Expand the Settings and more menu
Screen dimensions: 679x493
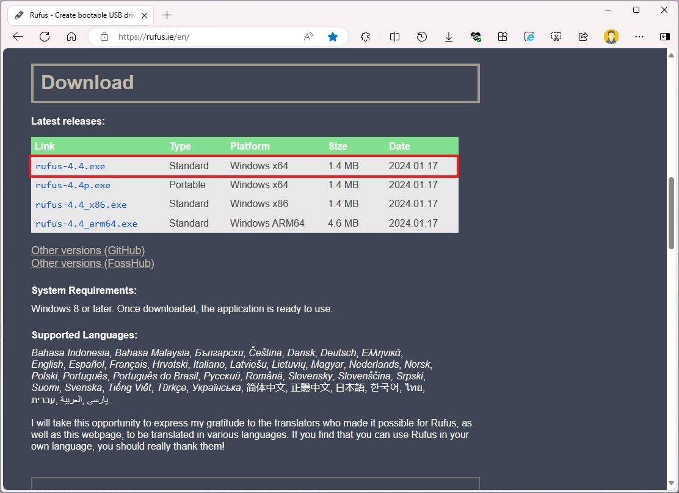(x=639, y=37)
